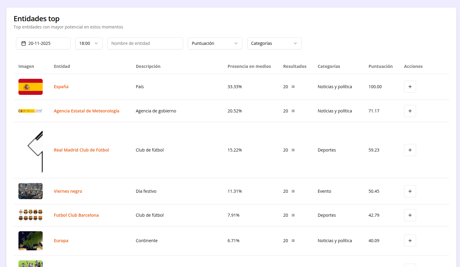This screenshot has width=460, height=267.
Task: Click the plus button in España row
Action: click(410, 87)
